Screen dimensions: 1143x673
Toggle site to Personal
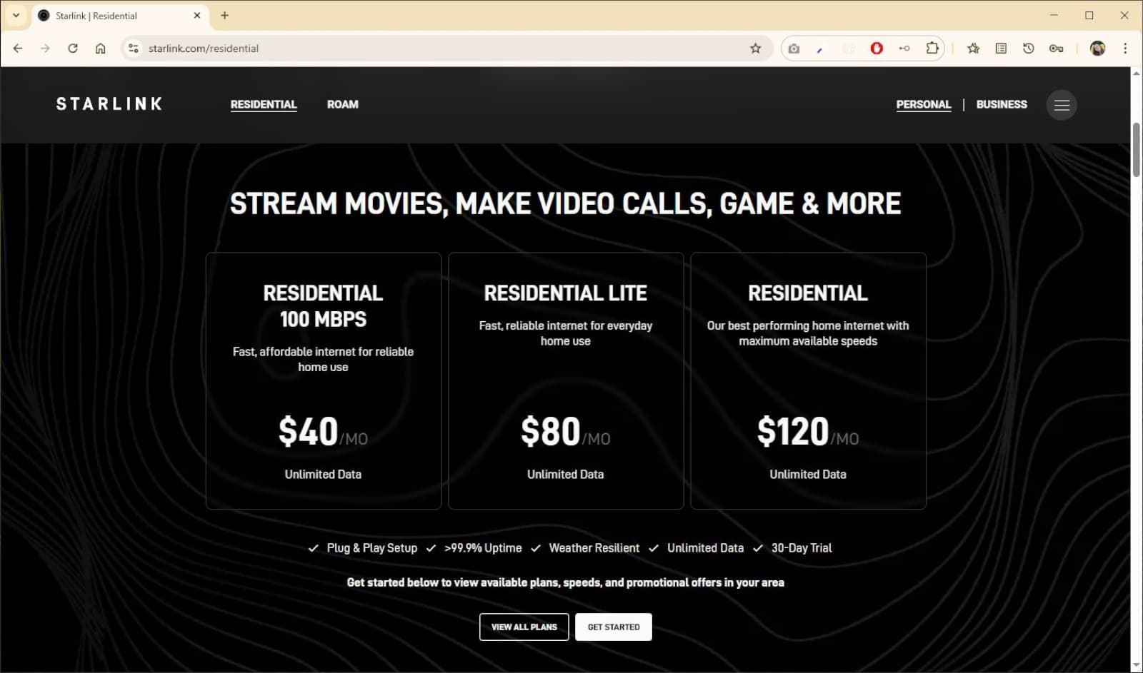tap(923, 104)
